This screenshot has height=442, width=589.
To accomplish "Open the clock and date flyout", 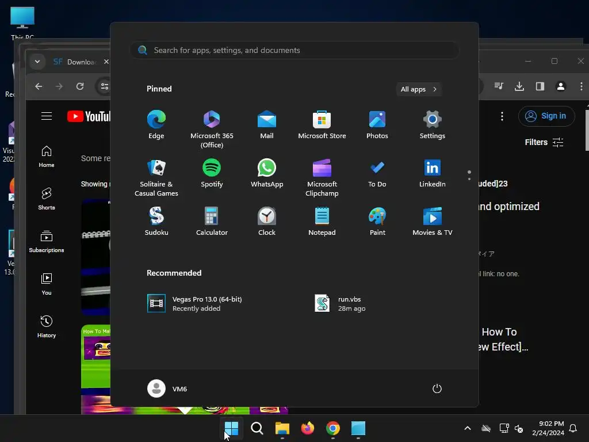I will [548, 428].
